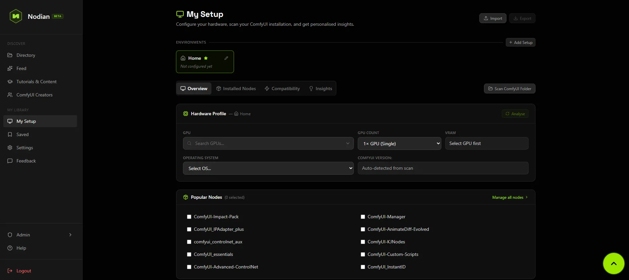This screenshot has width=629, height=280.
Task: Click the 'Not configured yet' text
Action: coord(196,66)
